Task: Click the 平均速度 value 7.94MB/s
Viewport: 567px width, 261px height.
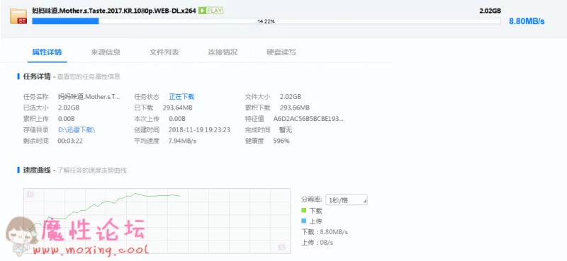Action: (x=183, y=141)
